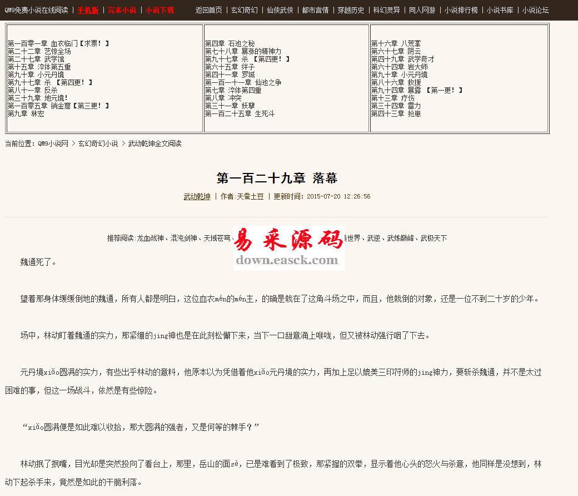Open chapter 第六十五章 绊子

[x=230, y=67]
